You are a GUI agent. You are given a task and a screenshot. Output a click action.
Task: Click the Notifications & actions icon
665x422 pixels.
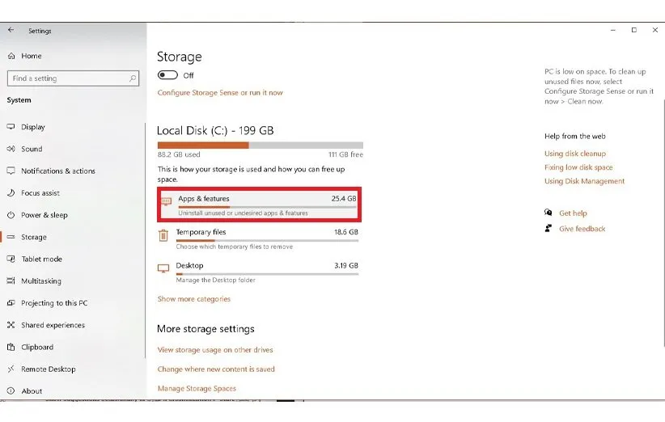point(11,171)
